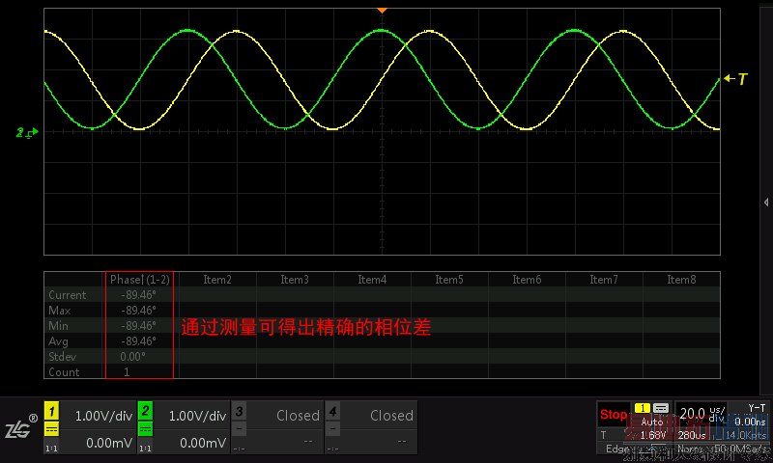Click the orange trigger position marker
773x463 pixels.
(x=382, y=11)
